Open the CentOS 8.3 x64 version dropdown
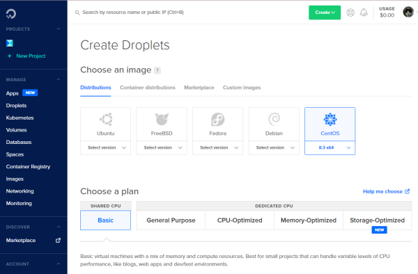The height and width of the screenshot is (274, 418). coord(330,147)
